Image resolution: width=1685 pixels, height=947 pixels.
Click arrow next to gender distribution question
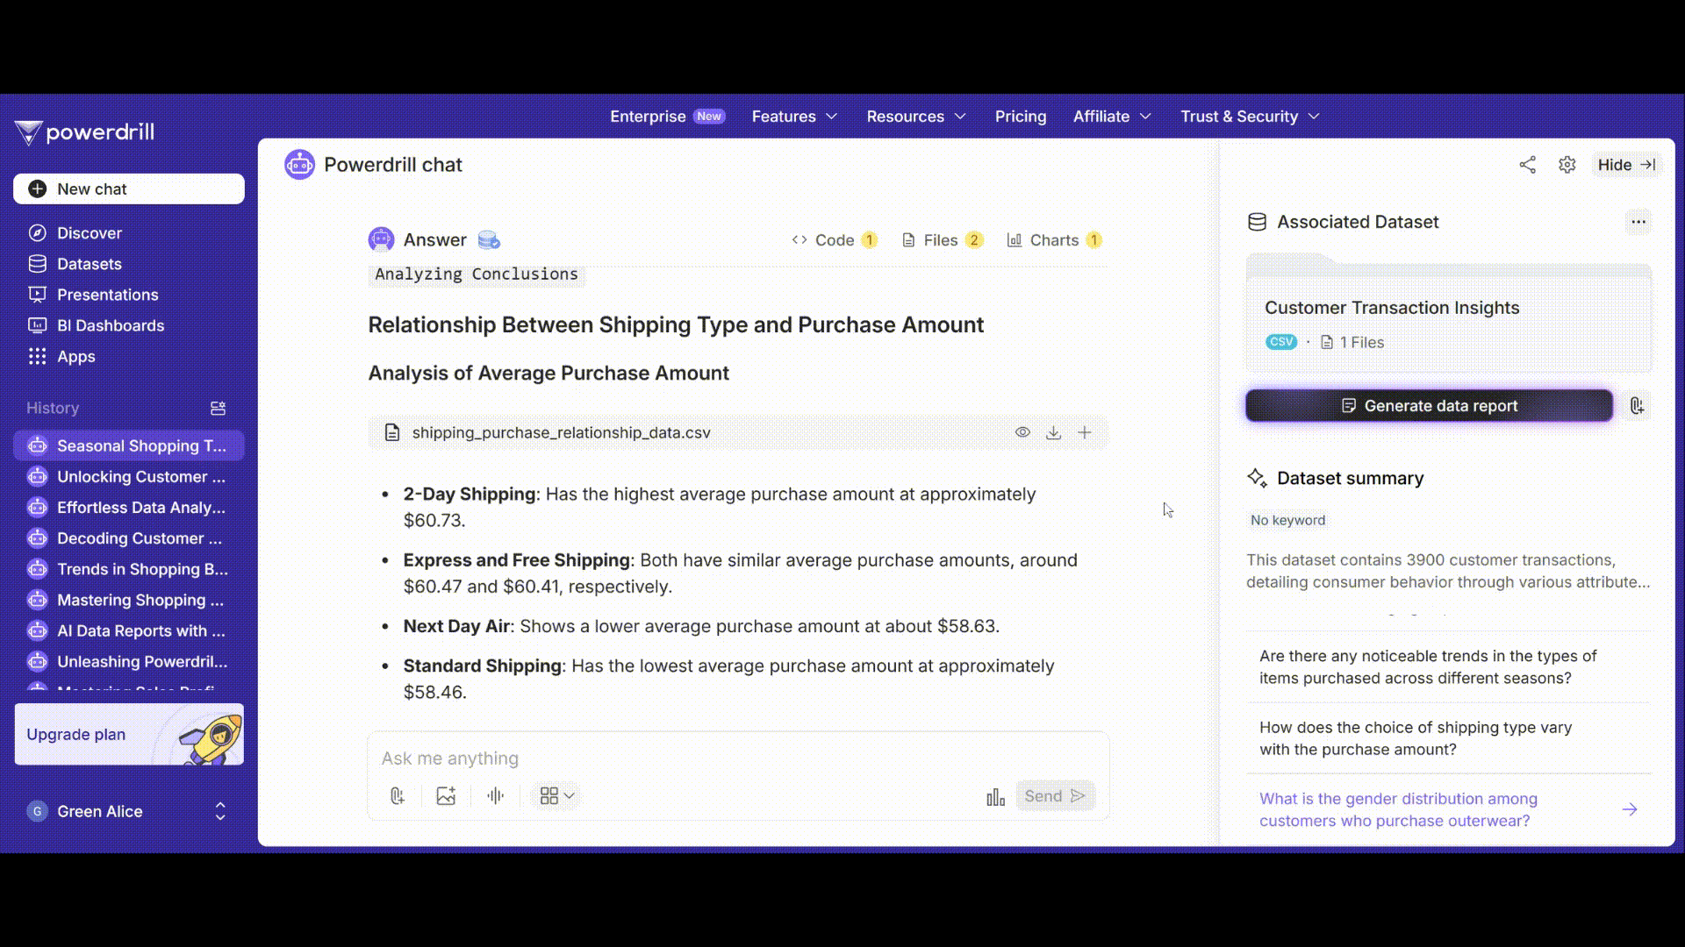[1630, 809]
